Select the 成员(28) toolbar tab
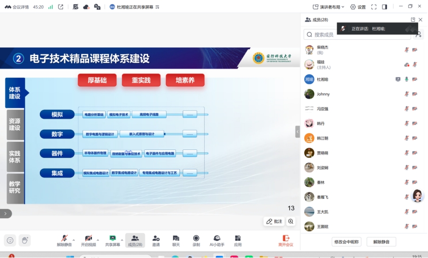The height and width of the screenshot is (258, 428). click(135, 240)
